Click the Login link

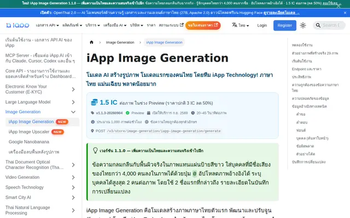click(x=262, y=26)
